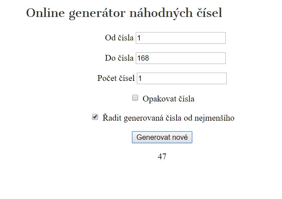This screenshot has height=199, width=282.
Task: Enable the 'Opakovat čísla' checkbox
Action: point(135,98)
